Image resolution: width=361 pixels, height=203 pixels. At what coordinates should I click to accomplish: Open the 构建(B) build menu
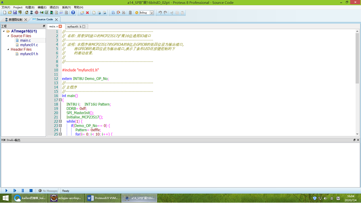(30, 7)
